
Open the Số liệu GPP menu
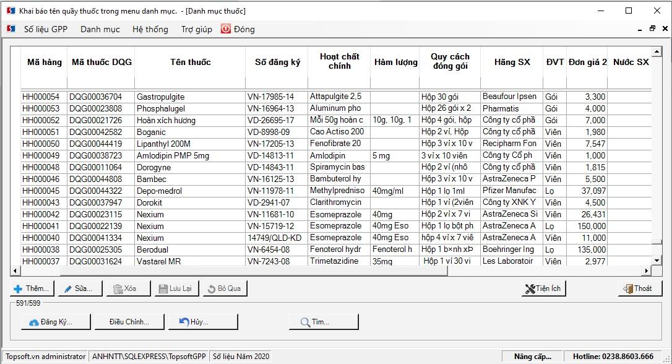coord(45,29)
